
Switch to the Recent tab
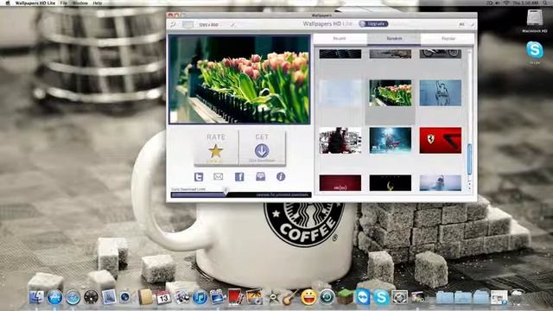pos(340,38)
